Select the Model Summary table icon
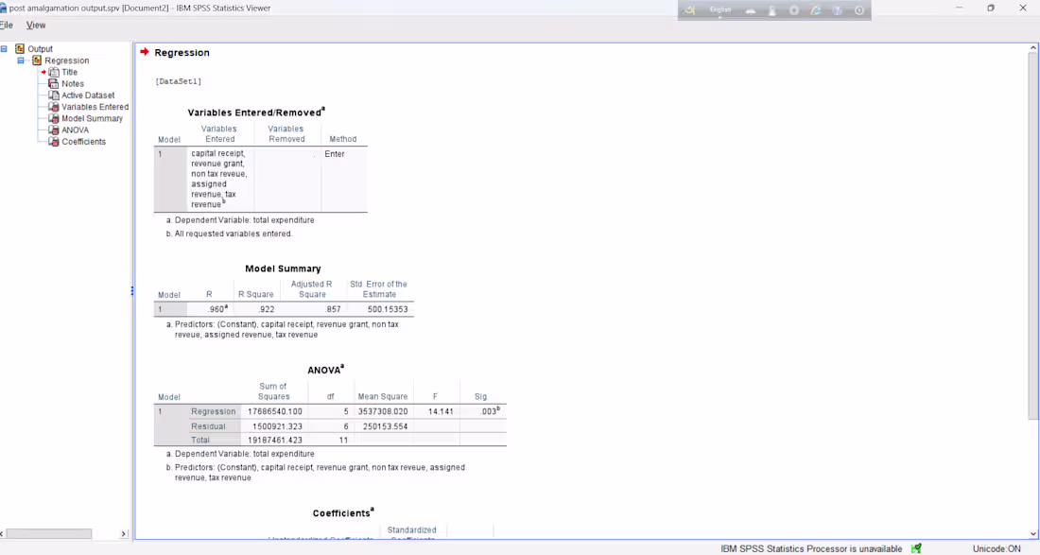This screenshot has width=1040, height=555. click(54, 118)
